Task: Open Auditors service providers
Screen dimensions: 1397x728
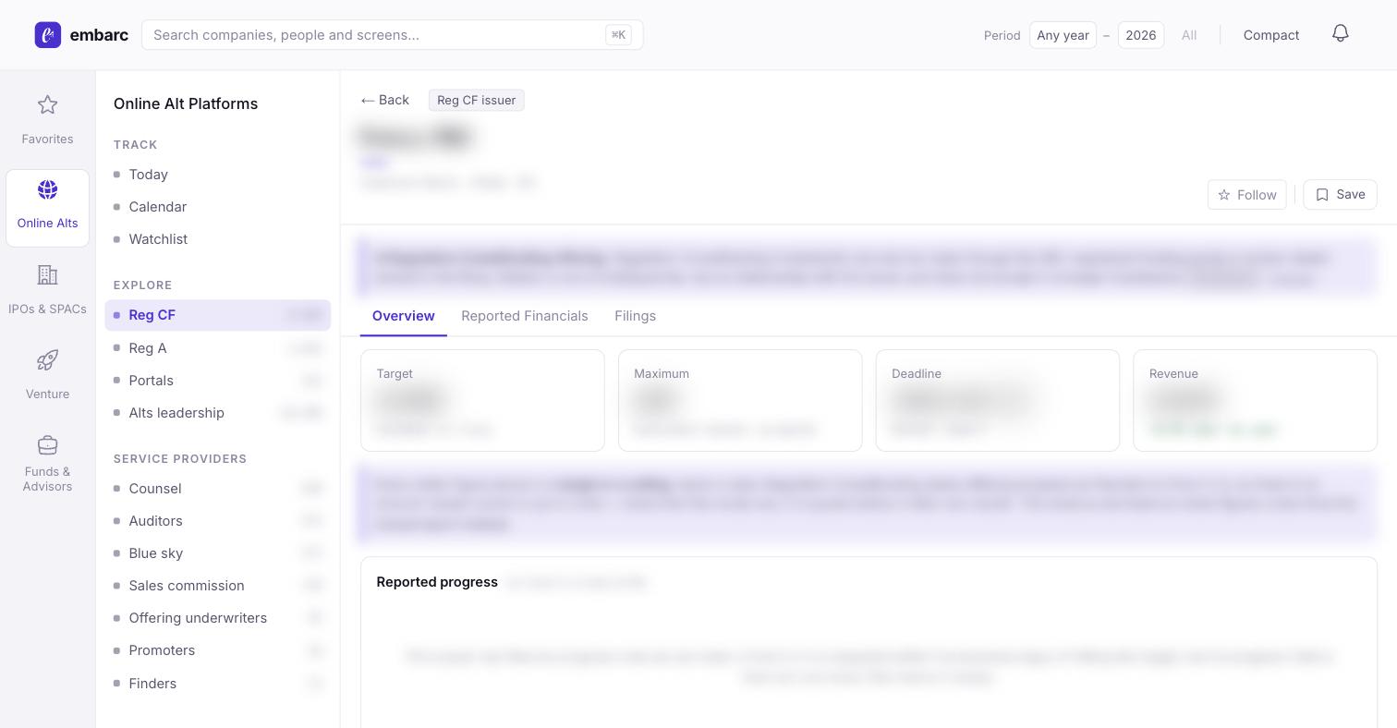Action: point(217,521)
